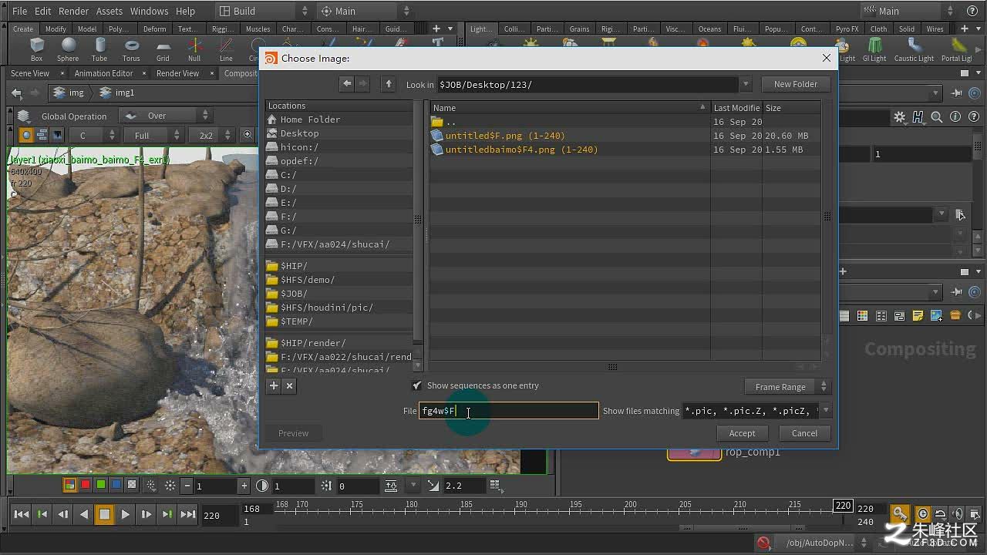
Task: Open the node info circled-i icon
Action: pyautogui.click(x=955, y=117)
